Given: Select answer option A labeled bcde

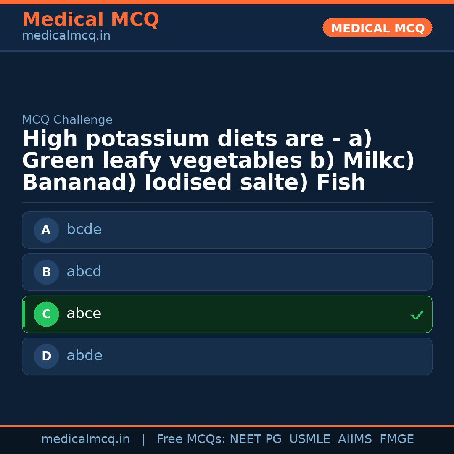Looking at the screenshot, I should [227, 230].
